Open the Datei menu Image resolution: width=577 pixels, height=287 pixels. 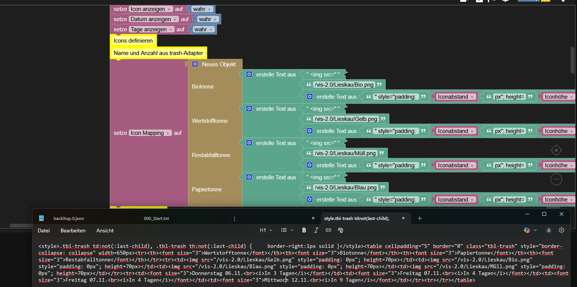44,231
